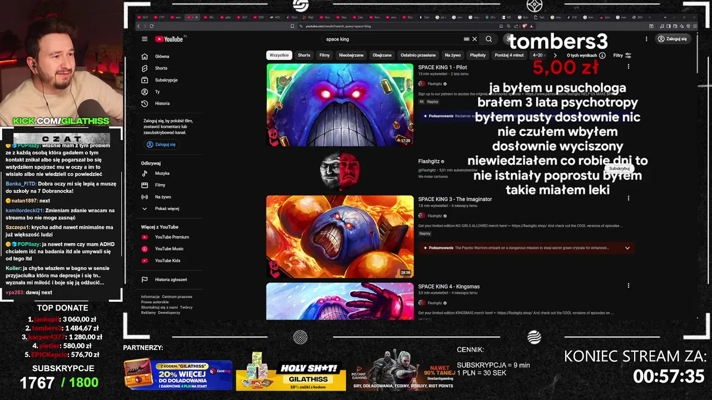Select the Shorts filter chip
712x400 pixels.
[x=304, y=55]
